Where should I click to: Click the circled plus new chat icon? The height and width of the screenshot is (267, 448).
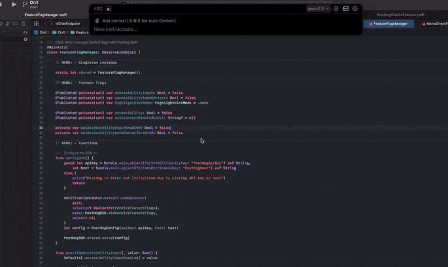(336, 8)
